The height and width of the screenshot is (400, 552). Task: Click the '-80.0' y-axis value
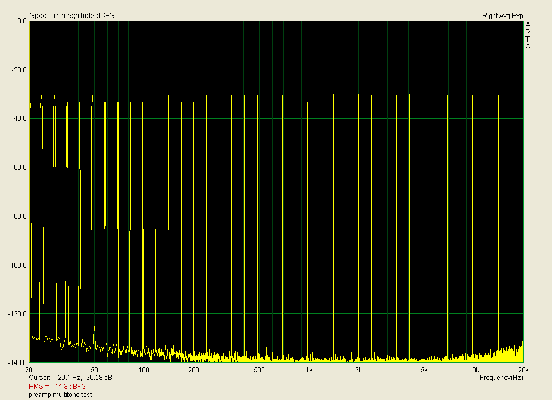(x=19, y=216)
